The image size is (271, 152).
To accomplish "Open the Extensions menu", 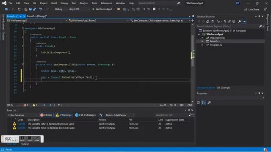I will pos(106,3).
